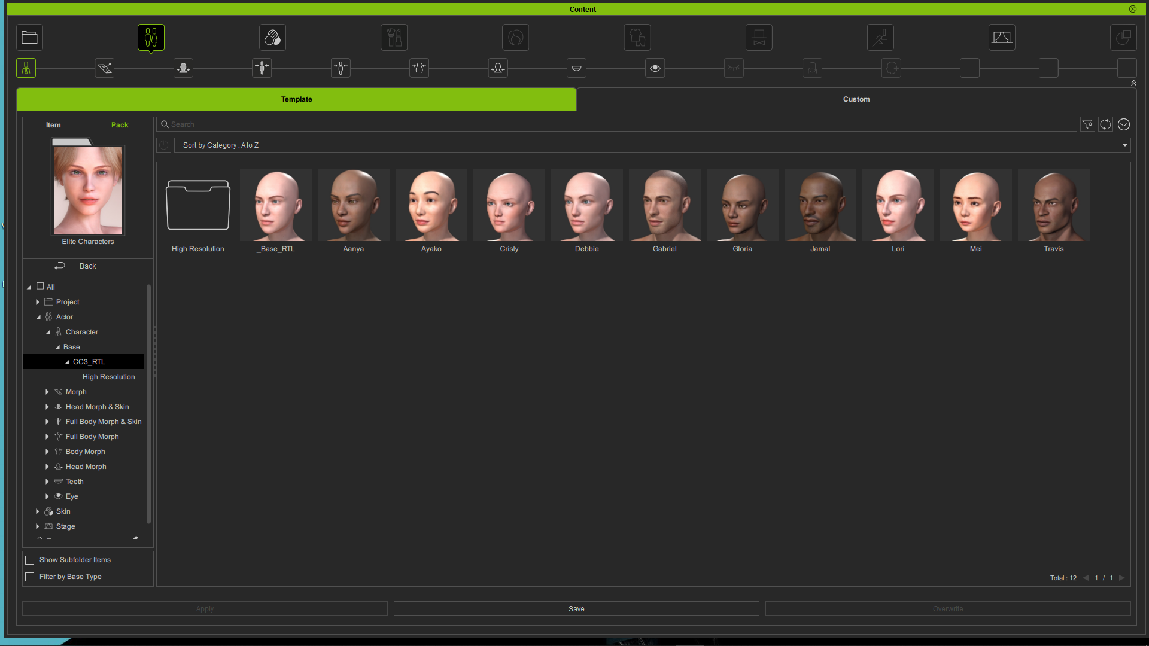Collapse the category bar with double chevron
1149x646 pixels.
(1133, 83)
